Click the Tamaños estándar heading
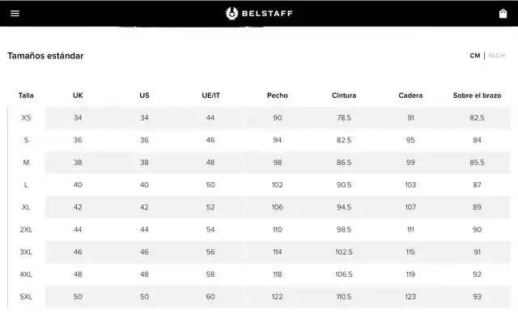Image resolution: width=518 pixels, height=323 pixels. pos(45,56)
